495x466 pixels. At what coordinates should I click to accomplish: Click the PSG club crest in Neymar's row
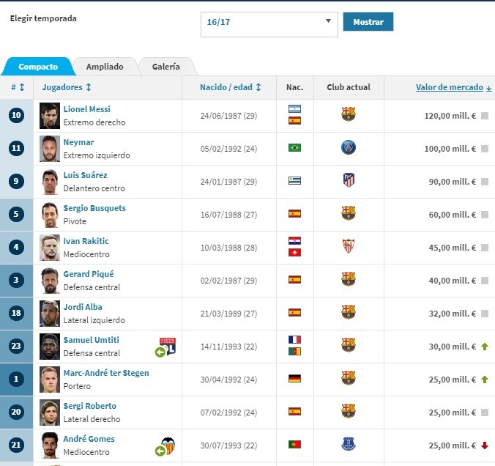[x=349, y=147]
